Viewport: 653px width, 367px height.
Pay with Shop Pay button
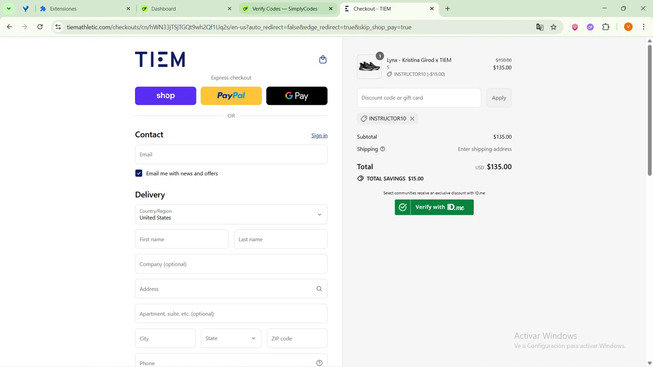tap(165, 96)
